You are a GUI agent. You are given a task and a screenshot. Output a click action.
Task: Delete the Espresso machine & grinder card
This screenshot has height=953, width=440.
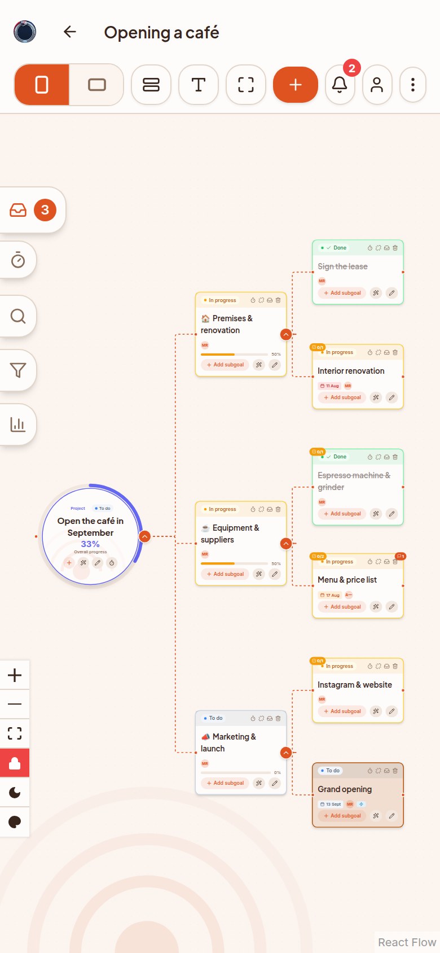pos(395,457)
